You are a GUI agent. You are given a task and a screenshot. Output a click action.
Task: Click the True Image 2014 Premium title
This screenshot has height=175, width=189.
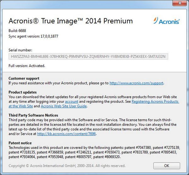pyautogui.click(x=71, y=21)
